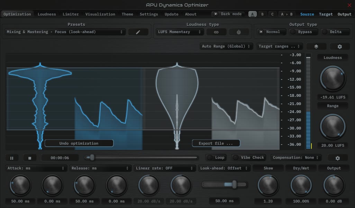Open the About tab

click(191, 14)
